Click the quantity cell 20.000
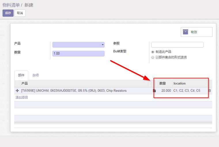 coord(166,91)
